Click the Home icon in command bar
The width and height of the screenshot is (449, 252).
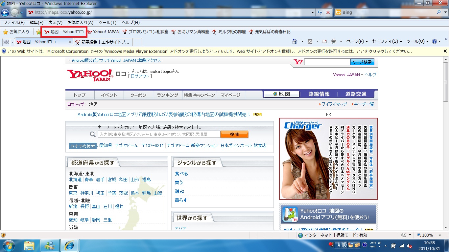295,41
